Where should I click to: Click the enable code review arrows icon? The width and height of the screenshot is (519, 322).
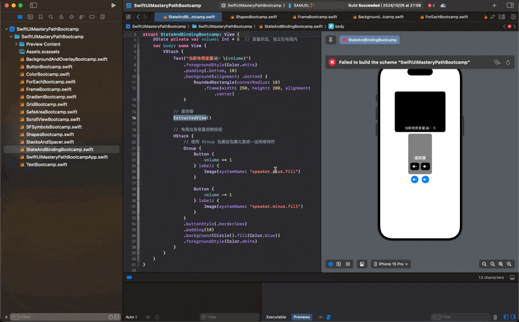coord(493,17)
